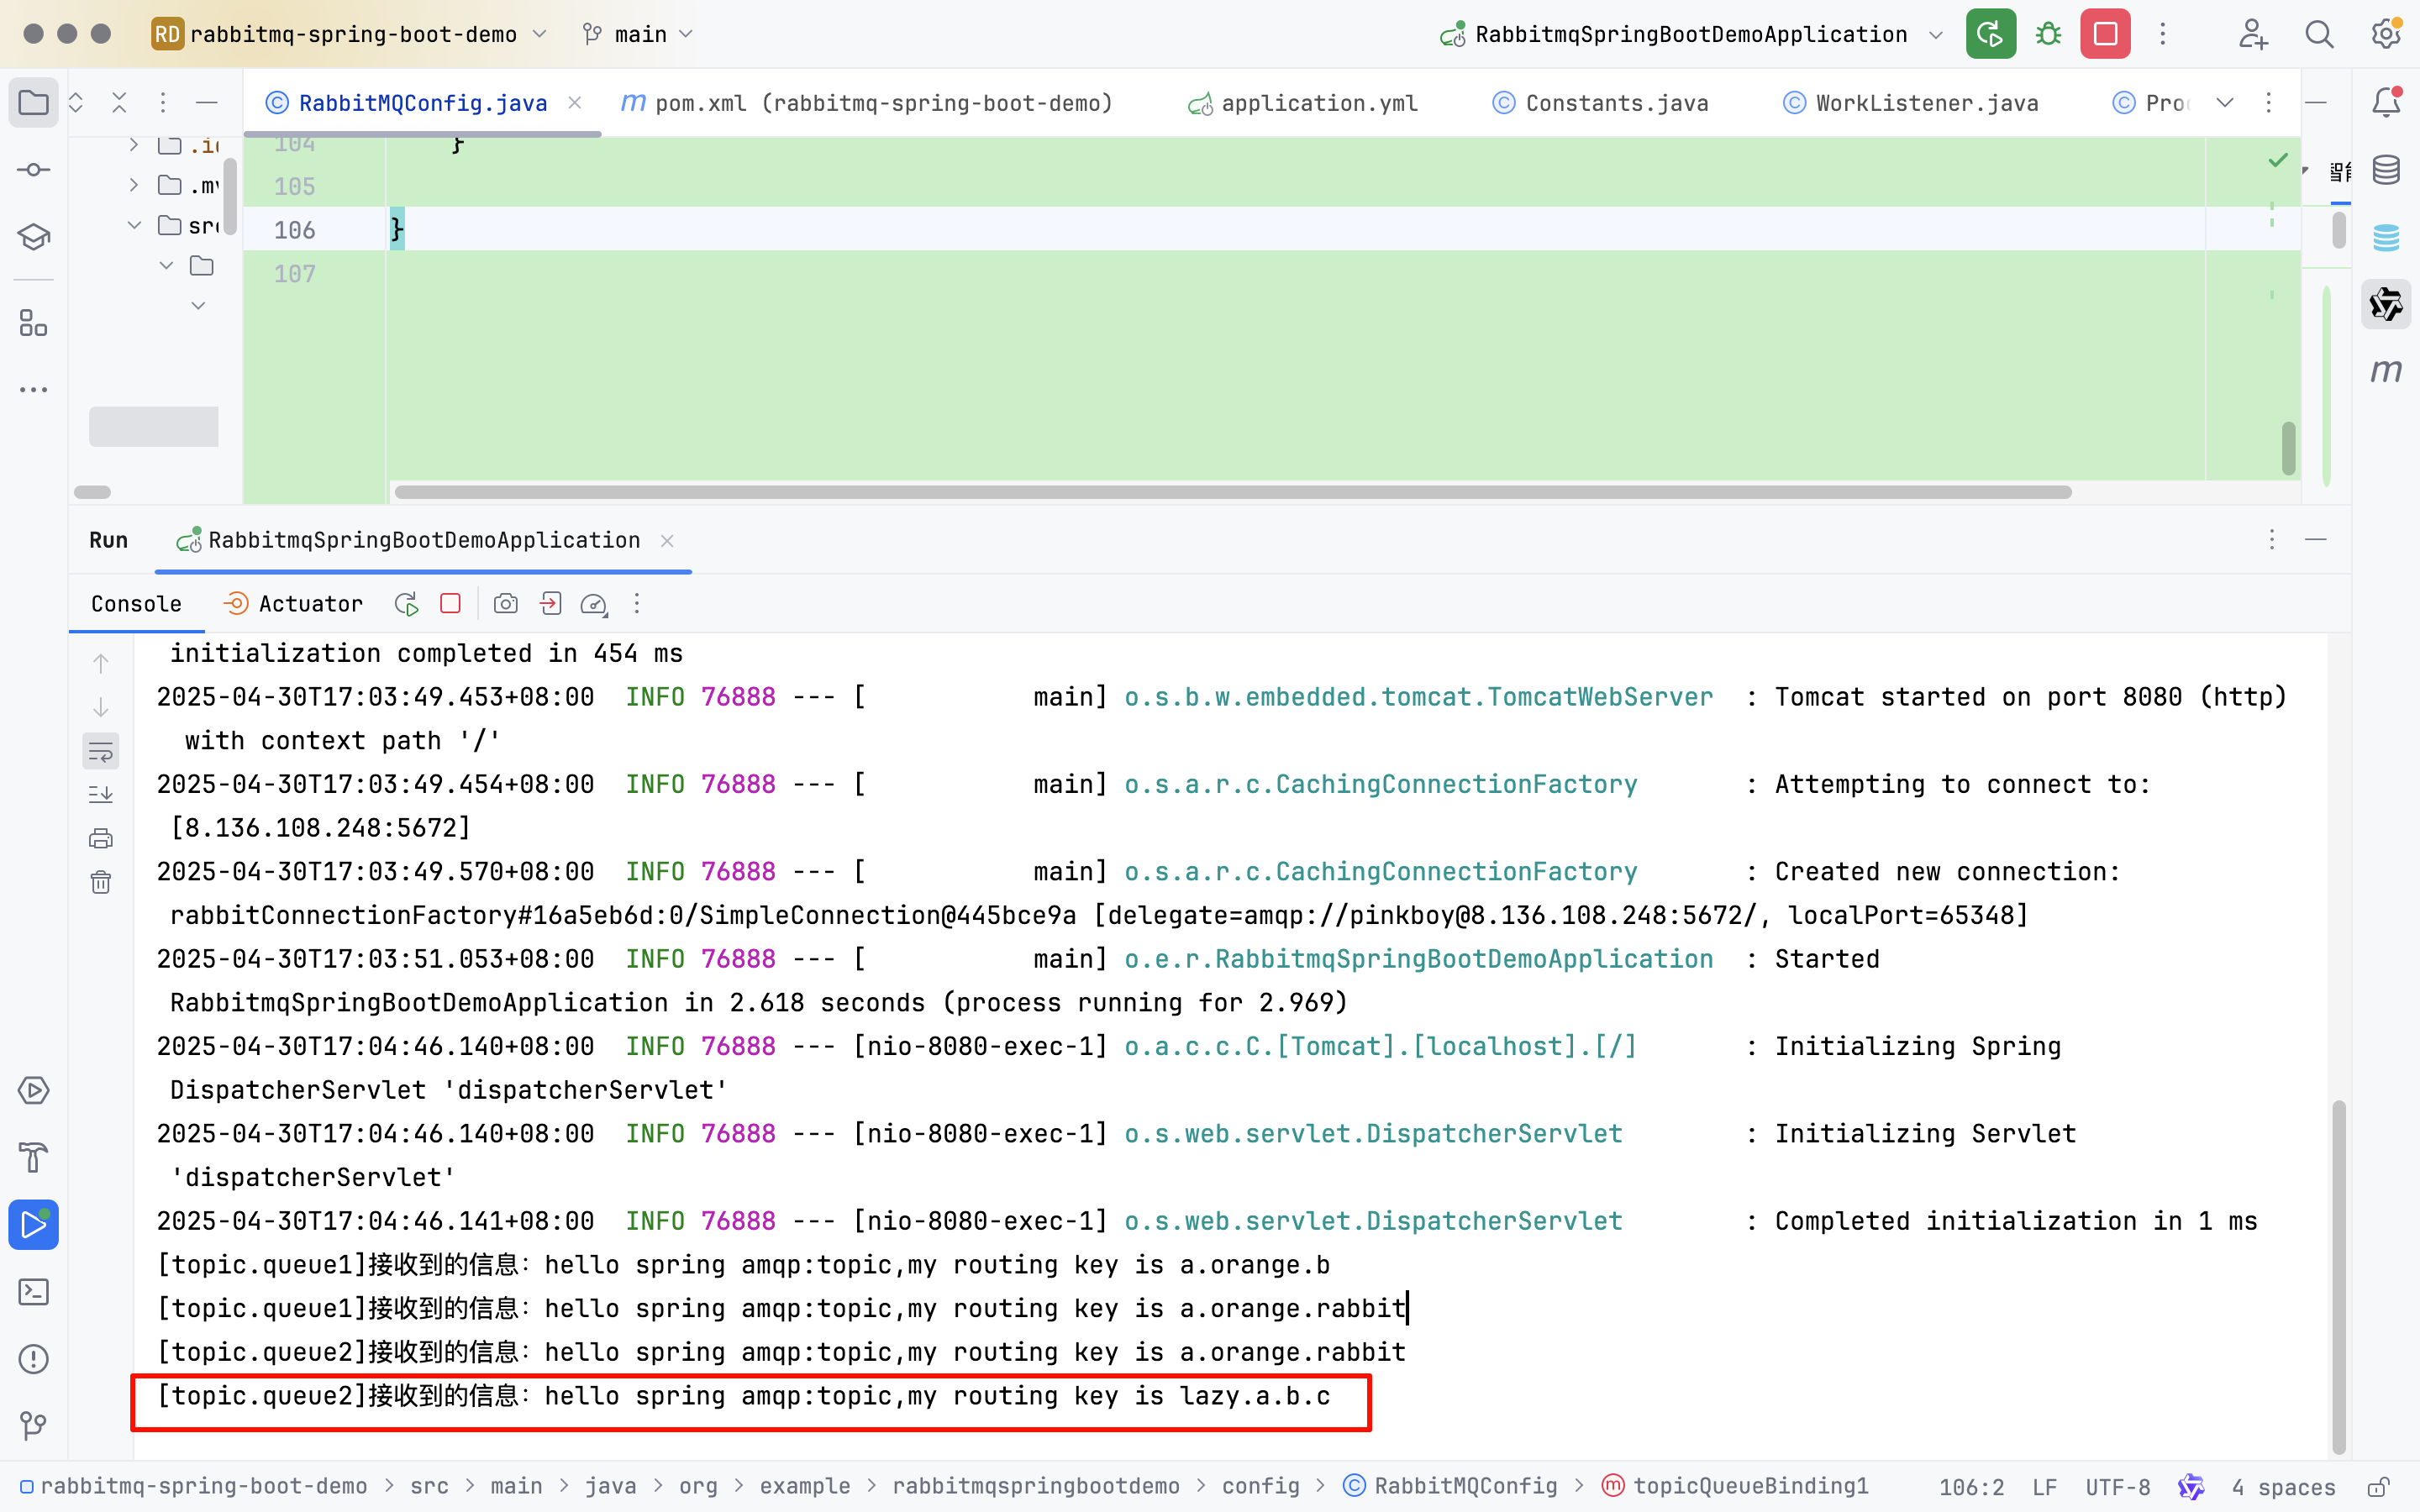The image size is (2420, 1512).
Task: Expand run configuration dropdown
Action: pos(1936,34)
